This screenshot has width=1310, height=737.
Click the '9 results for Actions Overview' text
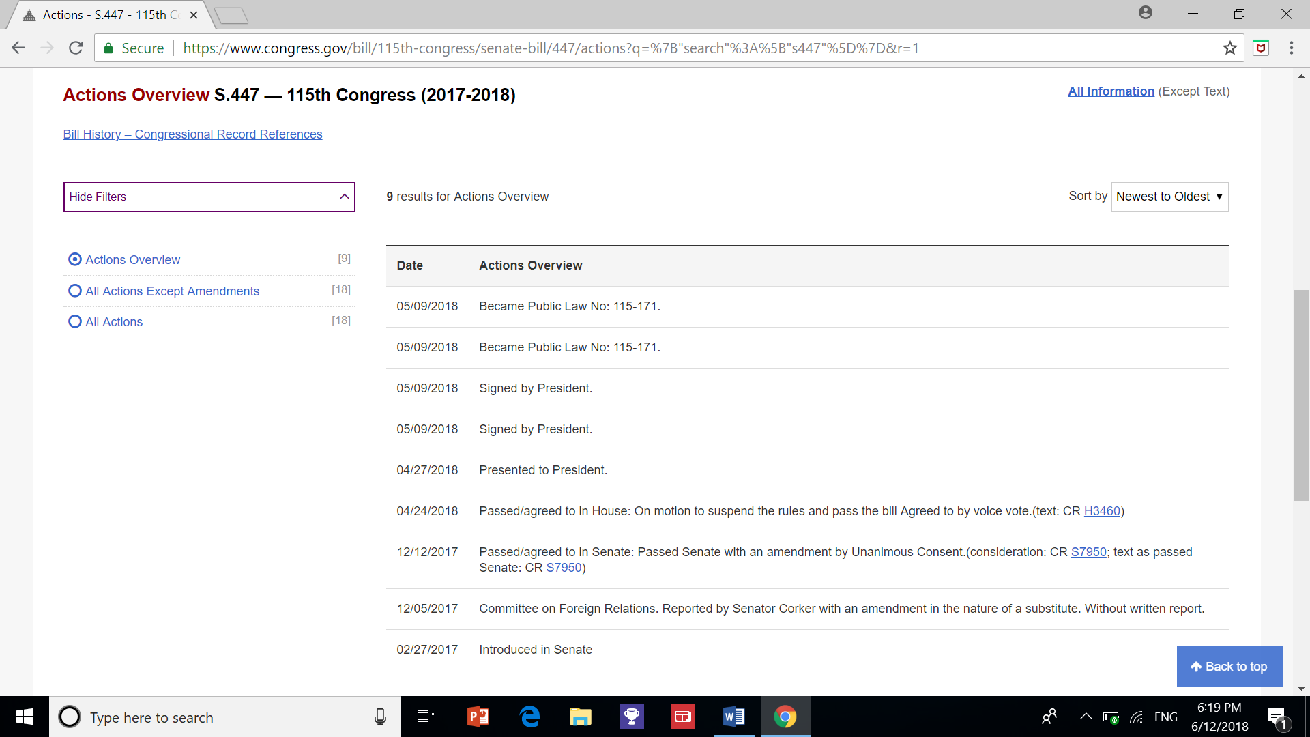(467, 197)
